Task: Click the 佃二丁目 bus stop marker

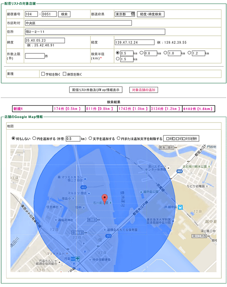Action: (x=78, y=233)
